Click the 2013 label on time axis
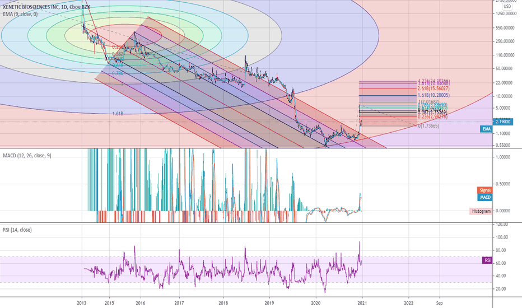 (82, 303)
